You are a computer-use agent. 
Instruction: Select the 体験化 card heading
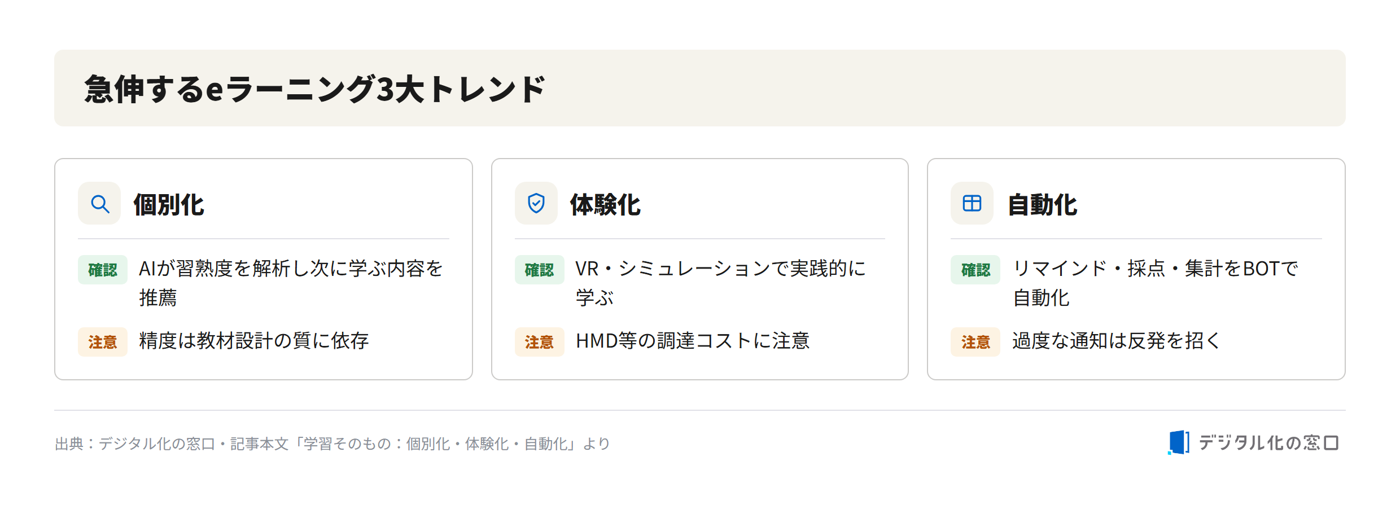(x=605, y=204)
